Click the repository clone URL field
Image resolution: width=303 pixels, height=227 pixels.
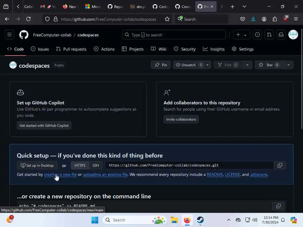coord(189,165)
